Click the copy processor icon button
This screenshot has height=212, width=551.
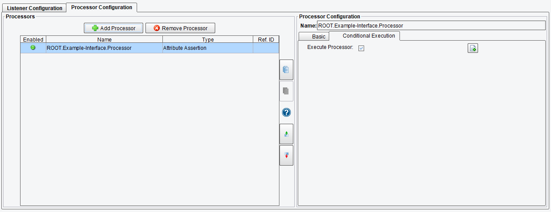pyautogui.click(x=286, y=70)
